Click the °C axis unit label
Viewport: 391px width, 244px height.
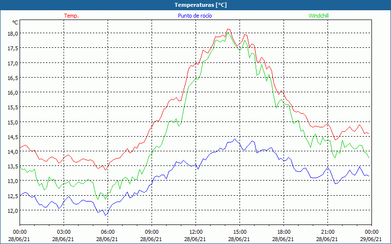coord(15,22)
